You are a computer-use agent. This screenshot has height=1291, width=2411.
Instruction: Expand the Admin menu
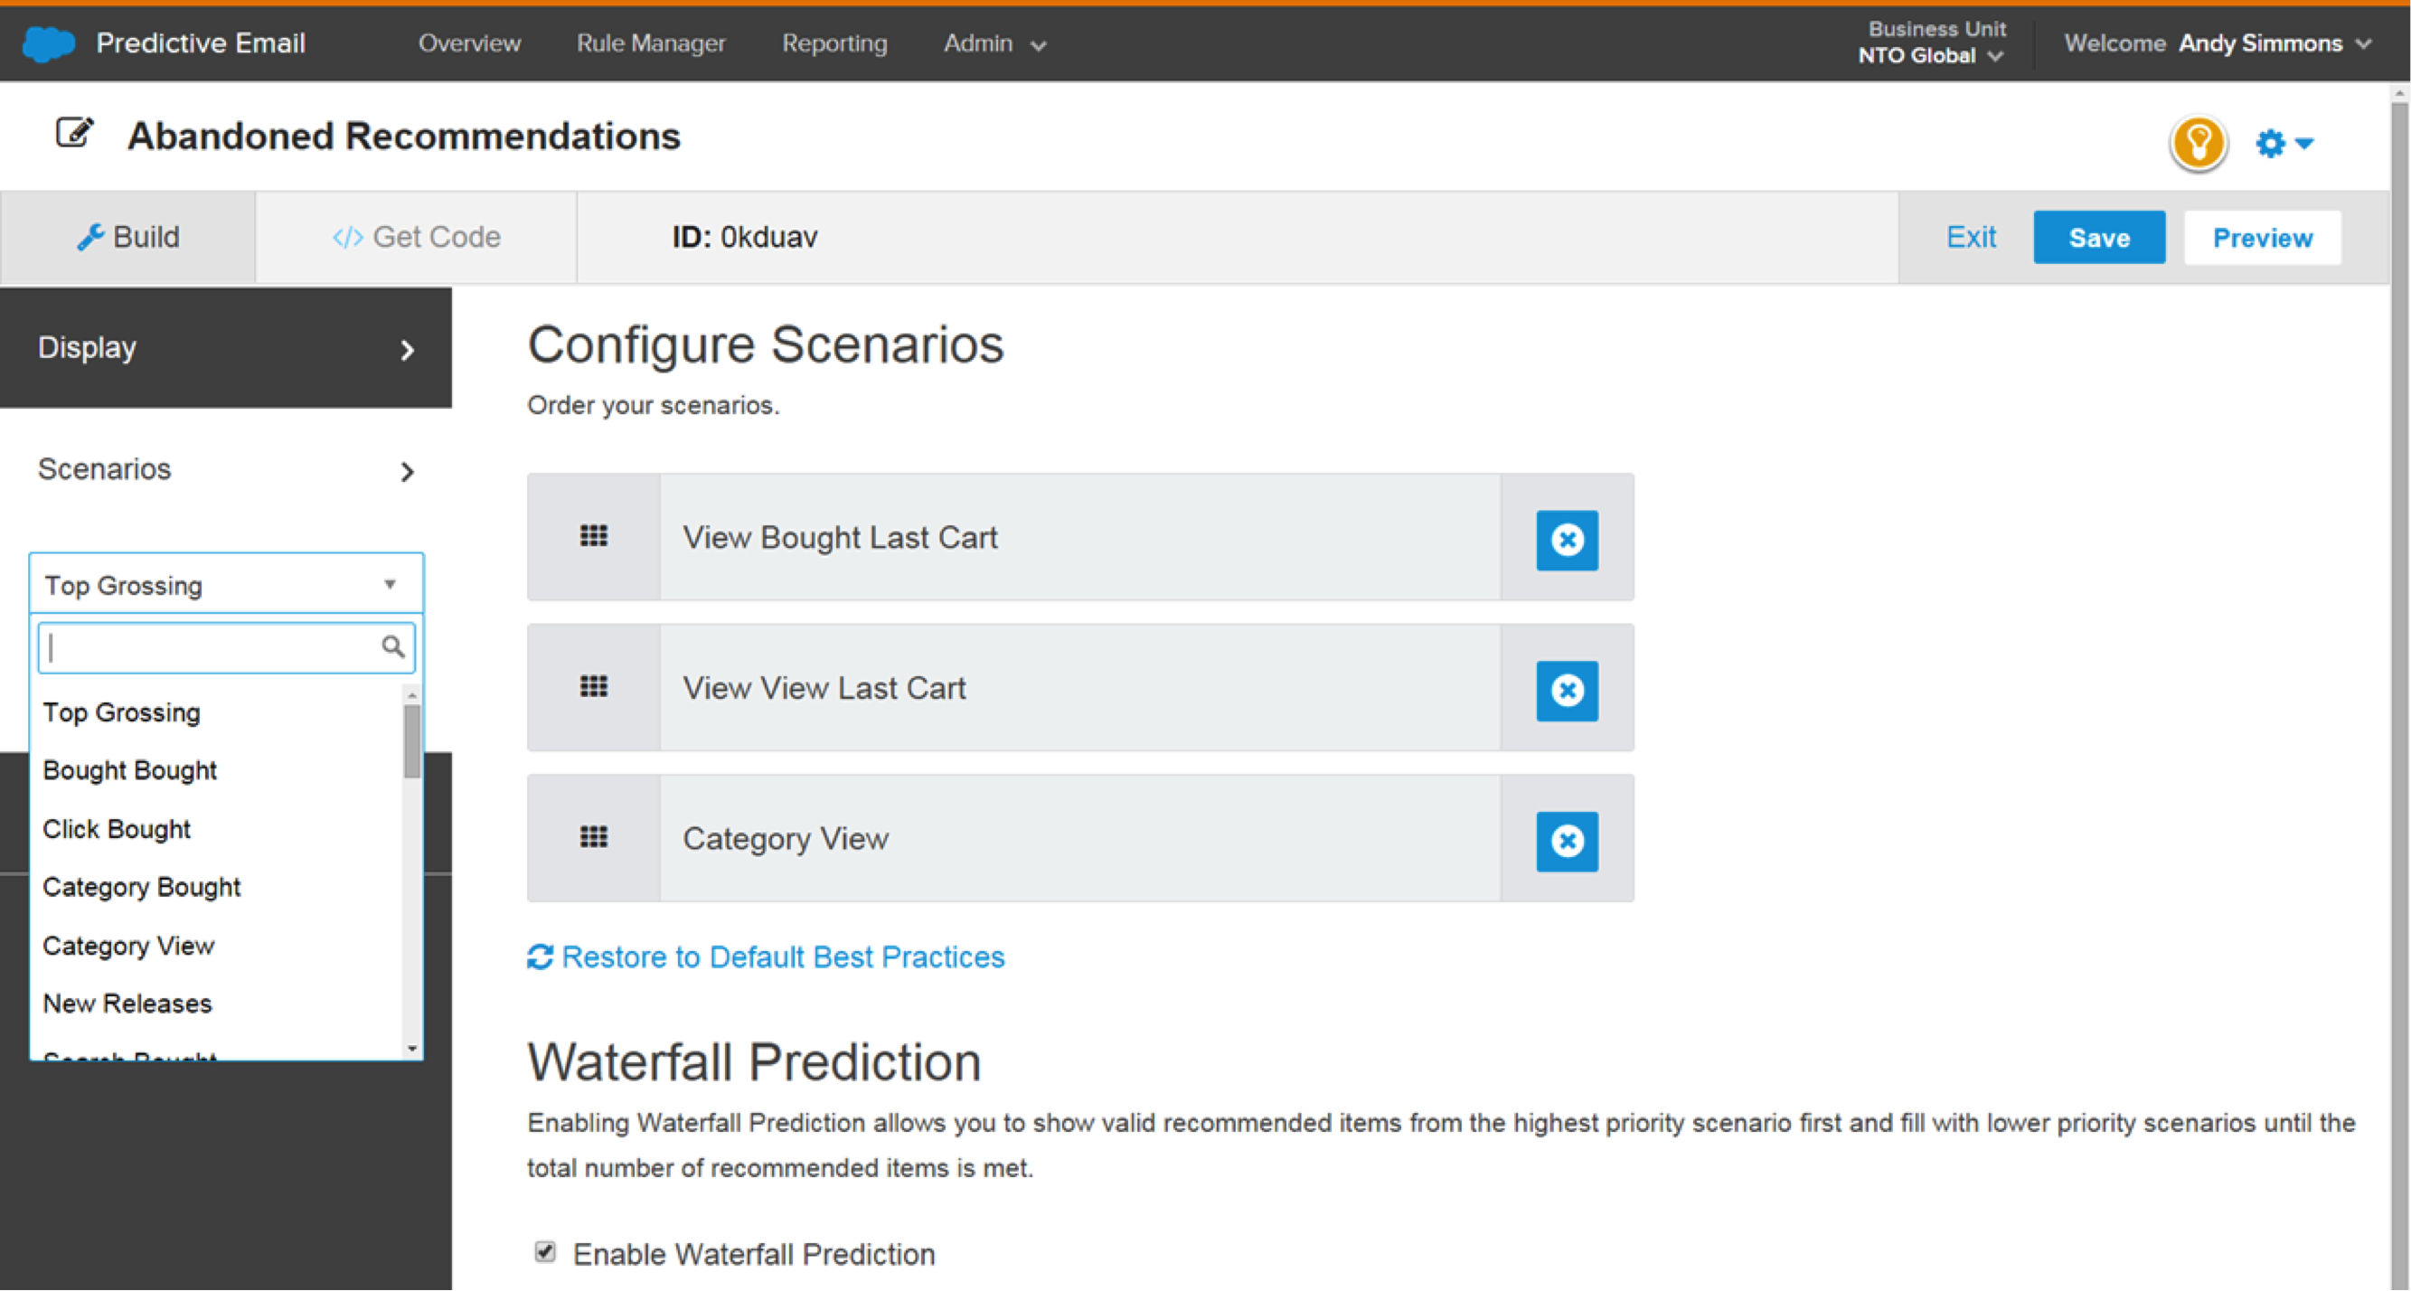coord(994,43)
